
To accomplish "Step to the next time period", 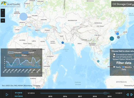I will pos(132,95).
